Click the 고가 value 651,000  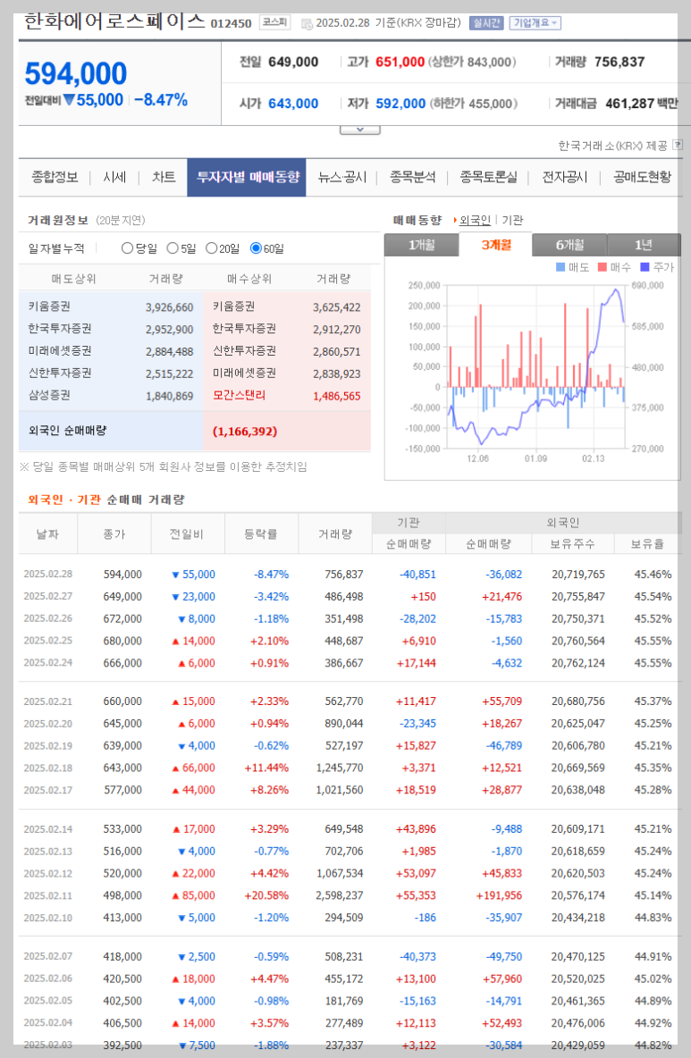point(400,62)
